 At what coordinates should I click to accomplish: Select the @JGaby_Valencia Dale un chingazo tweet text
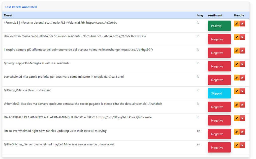pyautogui.click(x=27, y=90)
